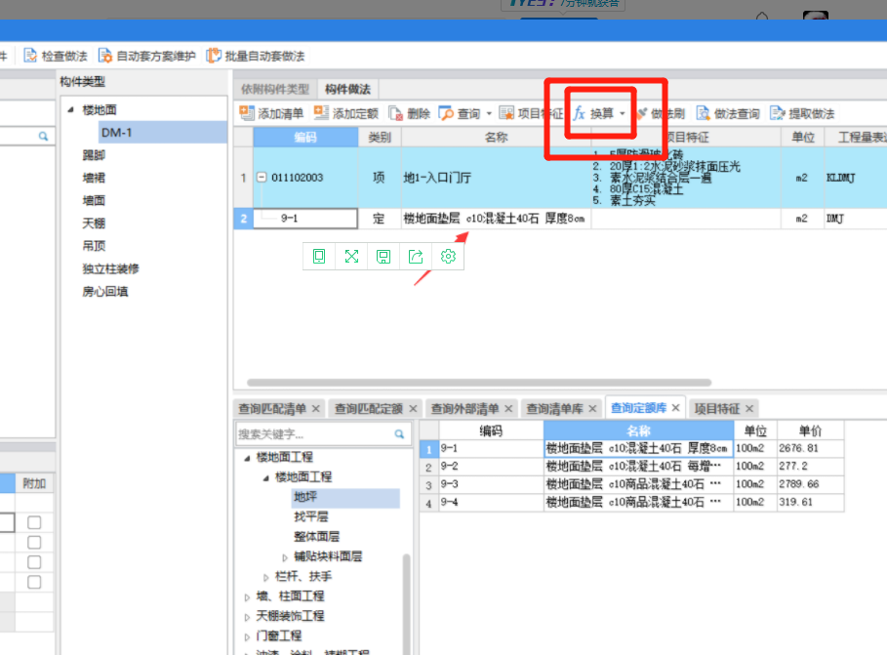Image resolution: width=887 pixels, height=655 pixels.
Task: Expand the 铺贴块料面层 node
Action: coord(285,557)
